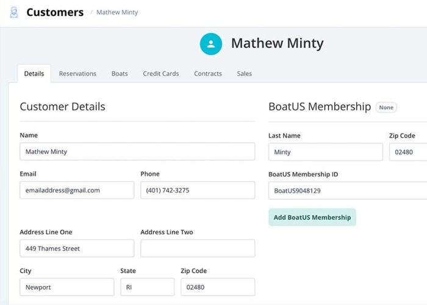
Task: Click the Customers breadcrumb heading
Action: (55, 12)
